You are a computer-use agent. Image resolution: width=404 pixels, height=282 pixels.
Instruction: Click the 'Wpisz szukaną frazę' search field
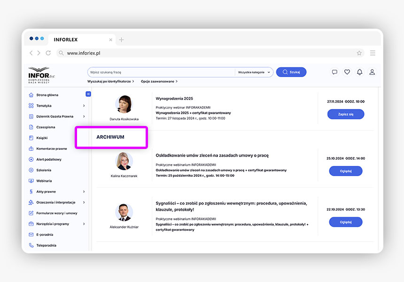[161, 72]
